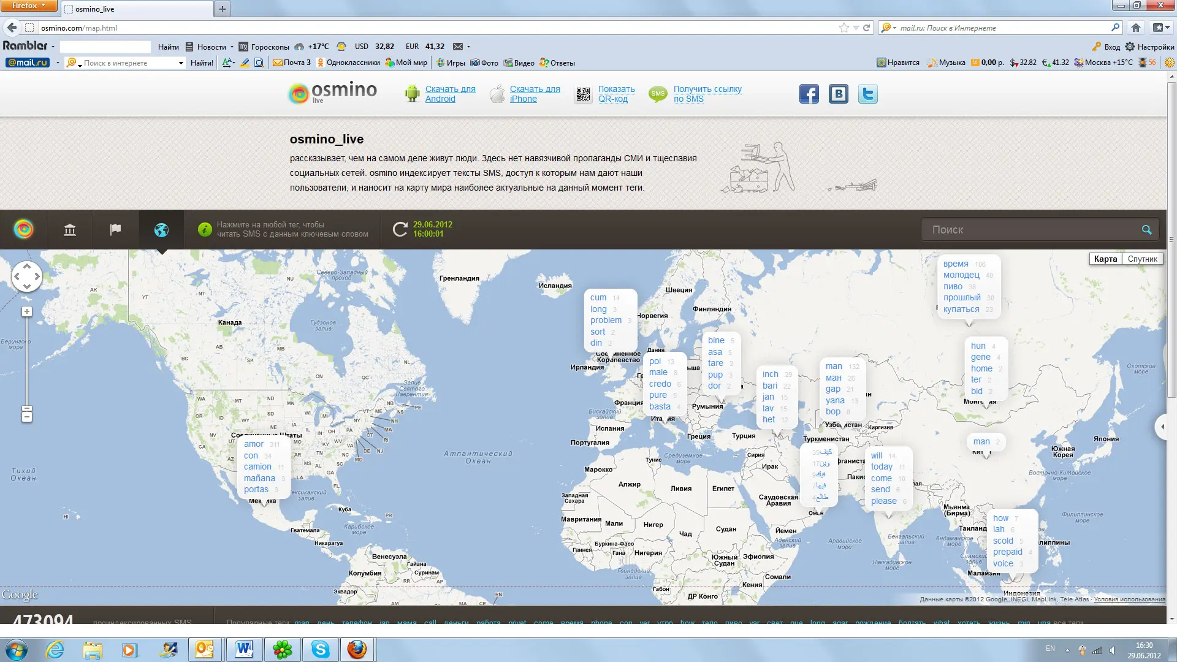Click the osmino live logo
This screenshot has height=662, width=1177.
coord(333,92)
